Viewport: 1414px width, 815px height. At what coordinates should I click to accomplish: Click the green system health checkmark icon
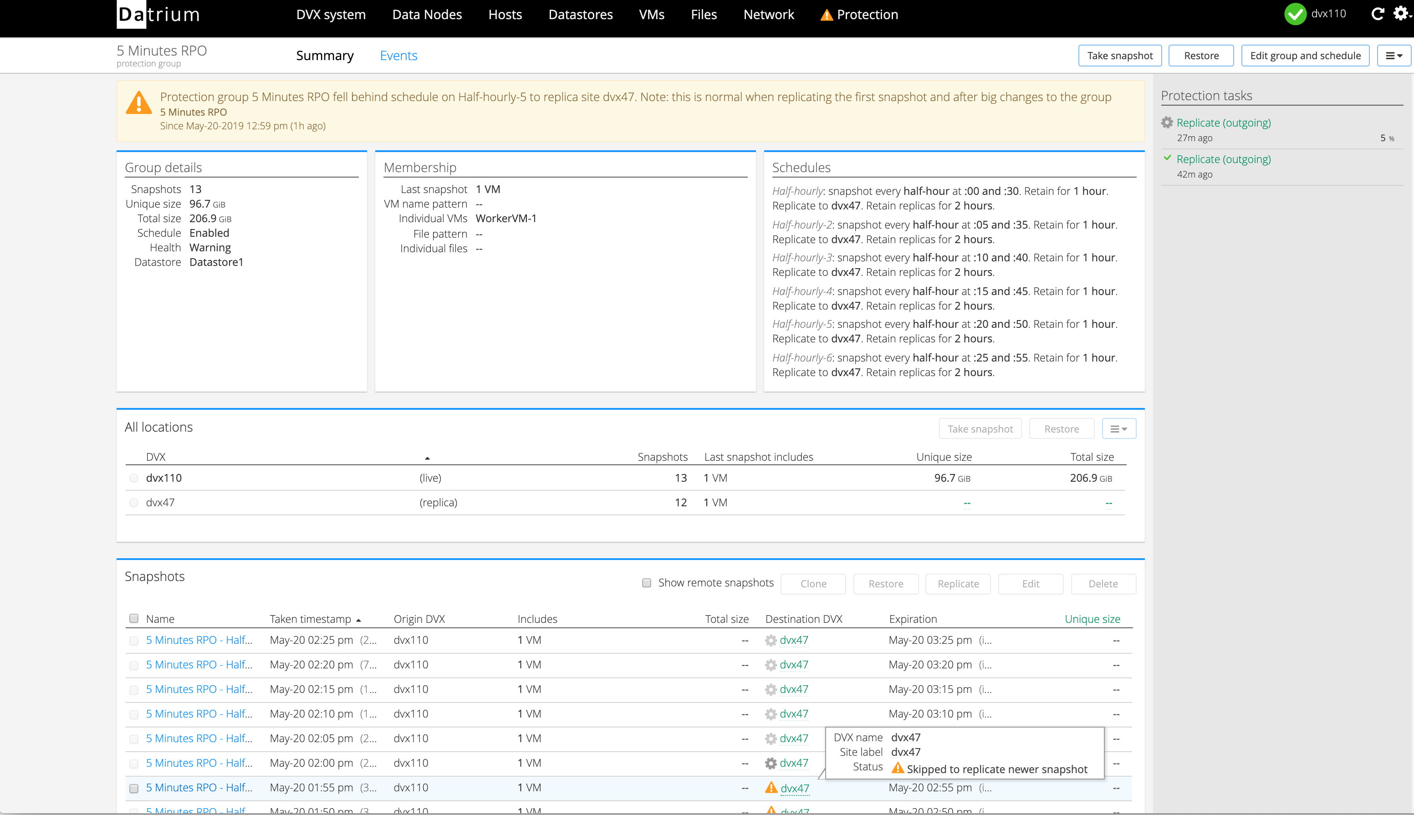pos(1295,14)
